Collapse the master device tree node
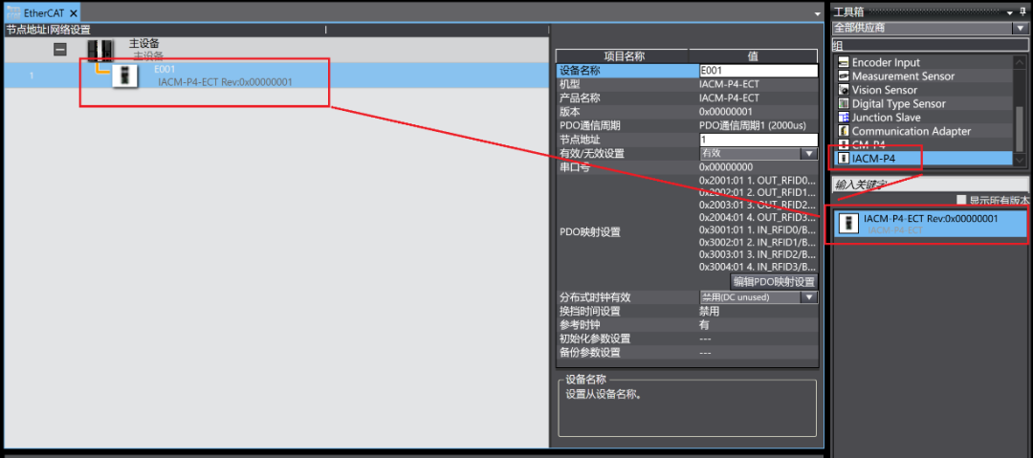The height and width of the screenshot is (458, 1033). [x=60, y=49]
